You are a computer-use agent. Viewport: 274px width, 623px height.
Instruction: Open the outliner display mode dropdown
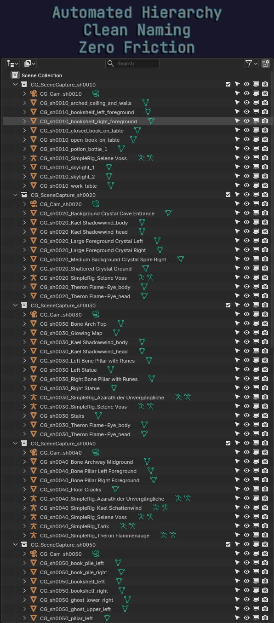(x=30, y=63)
